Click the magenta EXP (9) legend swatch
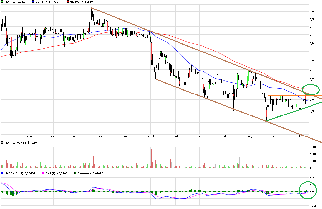322x209 pixels. (43, 173)
